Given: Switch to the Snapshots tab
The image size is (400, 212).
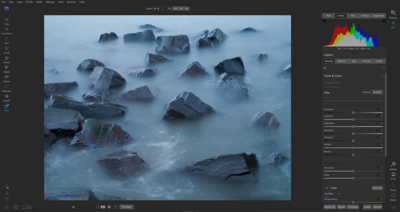Looking at the screenshot, I should click(378, 15).
